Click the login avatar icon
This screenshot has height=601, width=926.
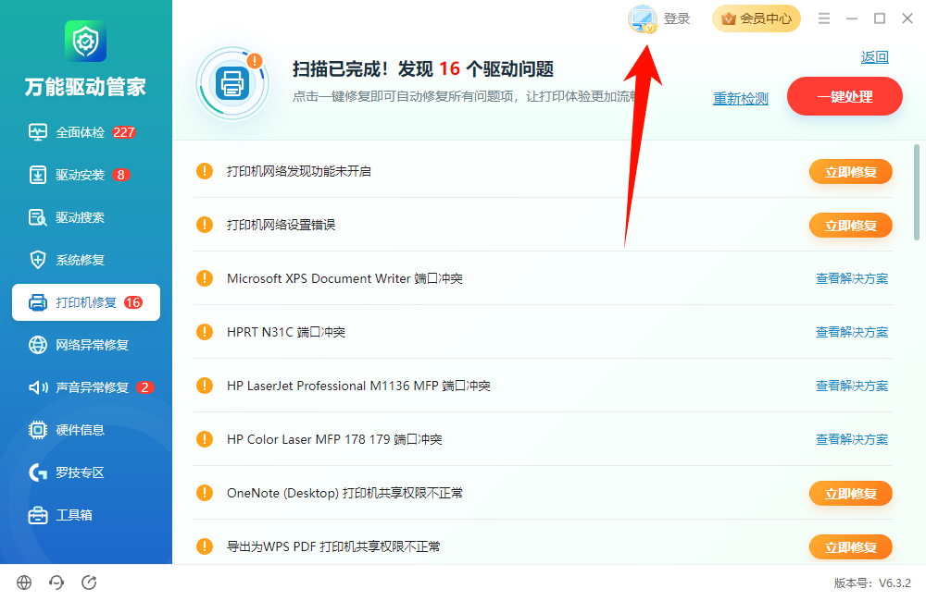click(643, 18)
